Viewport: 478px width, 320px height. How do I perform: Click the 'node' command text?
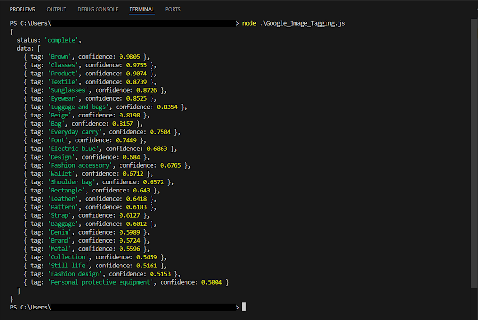[x=249, y=23]
